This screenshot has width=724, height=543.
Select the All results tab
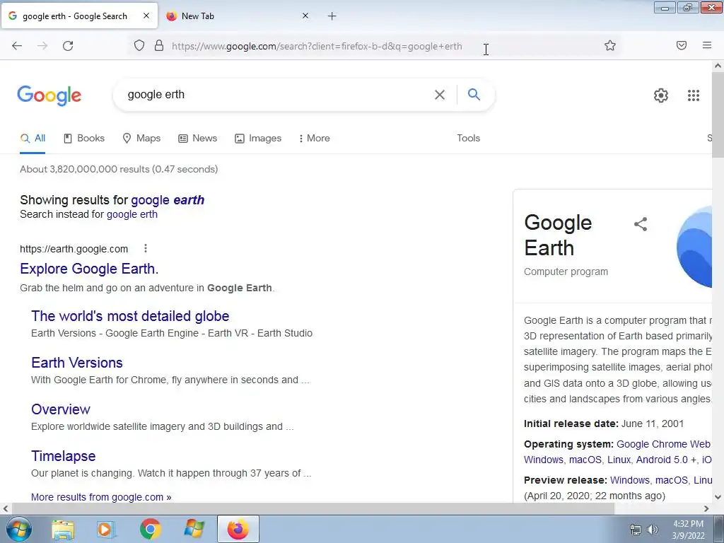33,138
